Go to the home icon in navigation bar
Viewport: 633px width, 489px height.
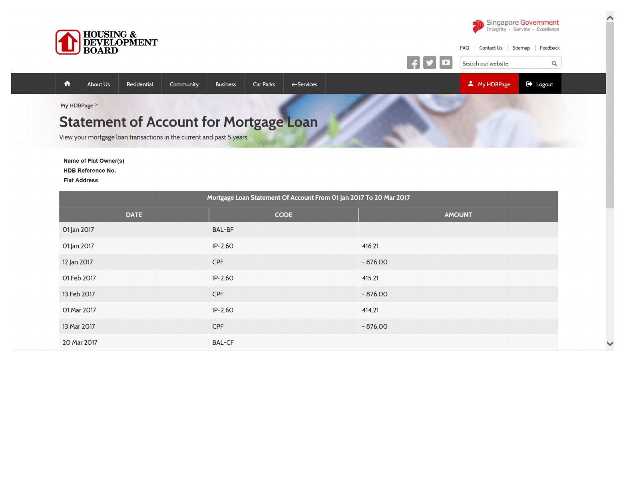(67, 84)
